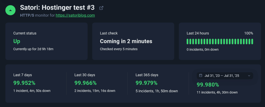Click the calendar icon in the date range selector
This screenshot has width=265, height=107.
coord(201,75)
